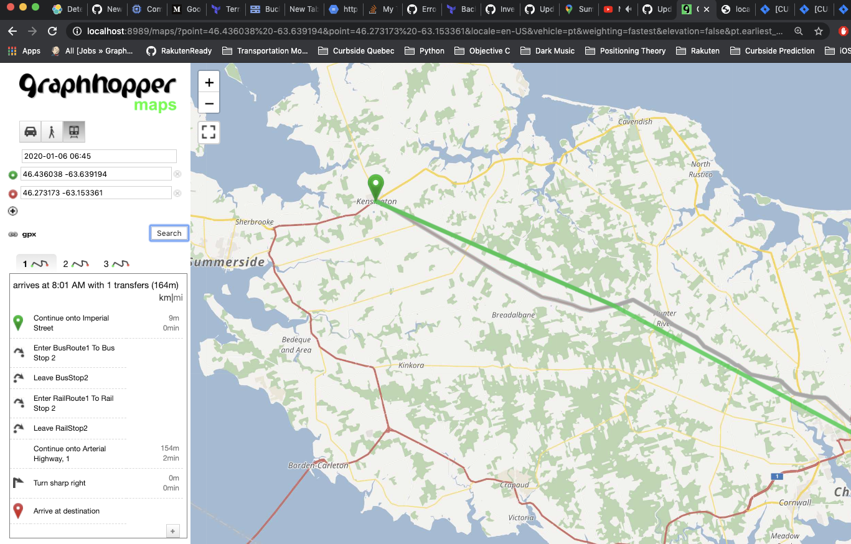The width and height of the screenshot is (851, 544).
Task: Click the link icon beside gpx
Action: point(12,234)
